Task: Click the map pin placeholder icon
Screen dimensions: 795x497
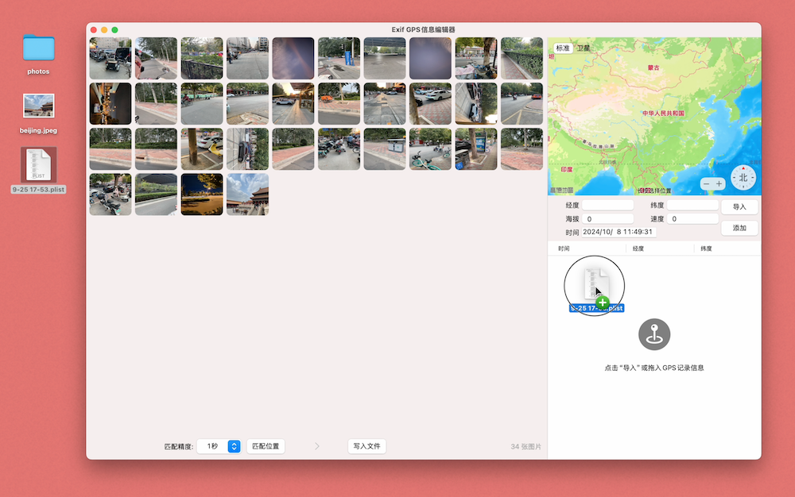Action: (x=654, y=334)
